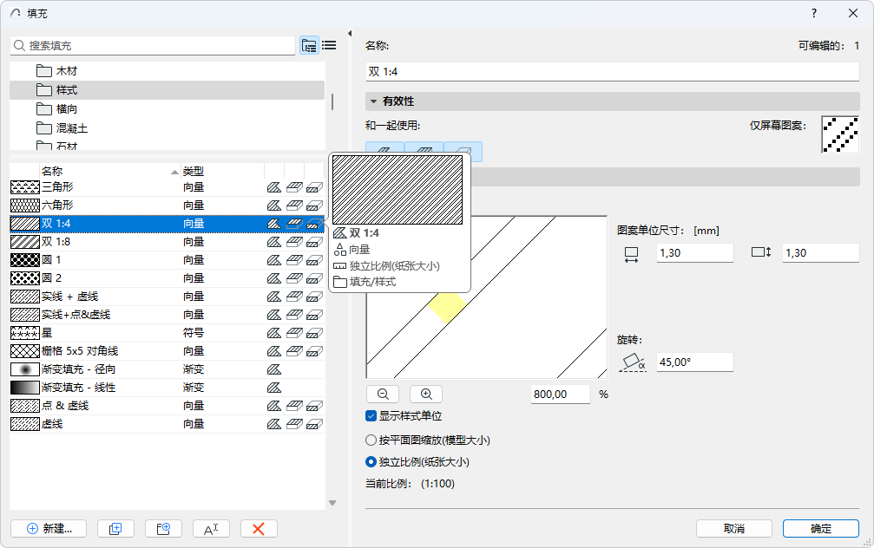Click the pattern height field 1,30
The height and width of the screenshot is (548, 874).
point(820,253)
